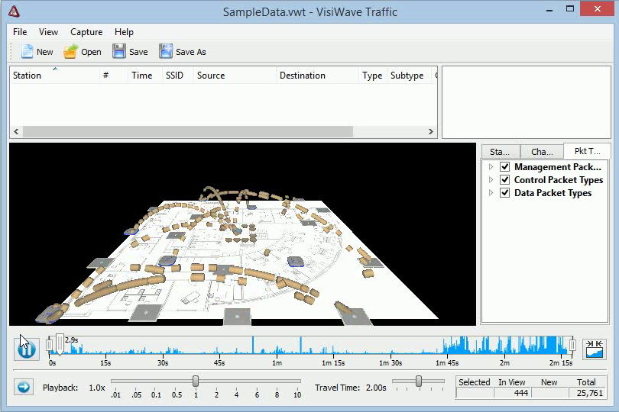This screenshot has width=619, height=412.
Task: Sort by the # column header
Action: click(x=113, y=75)
